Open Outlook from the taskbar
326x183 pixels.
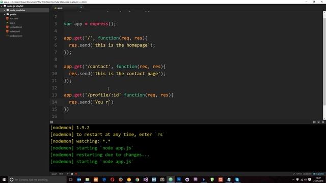click(x=79, y=179)
